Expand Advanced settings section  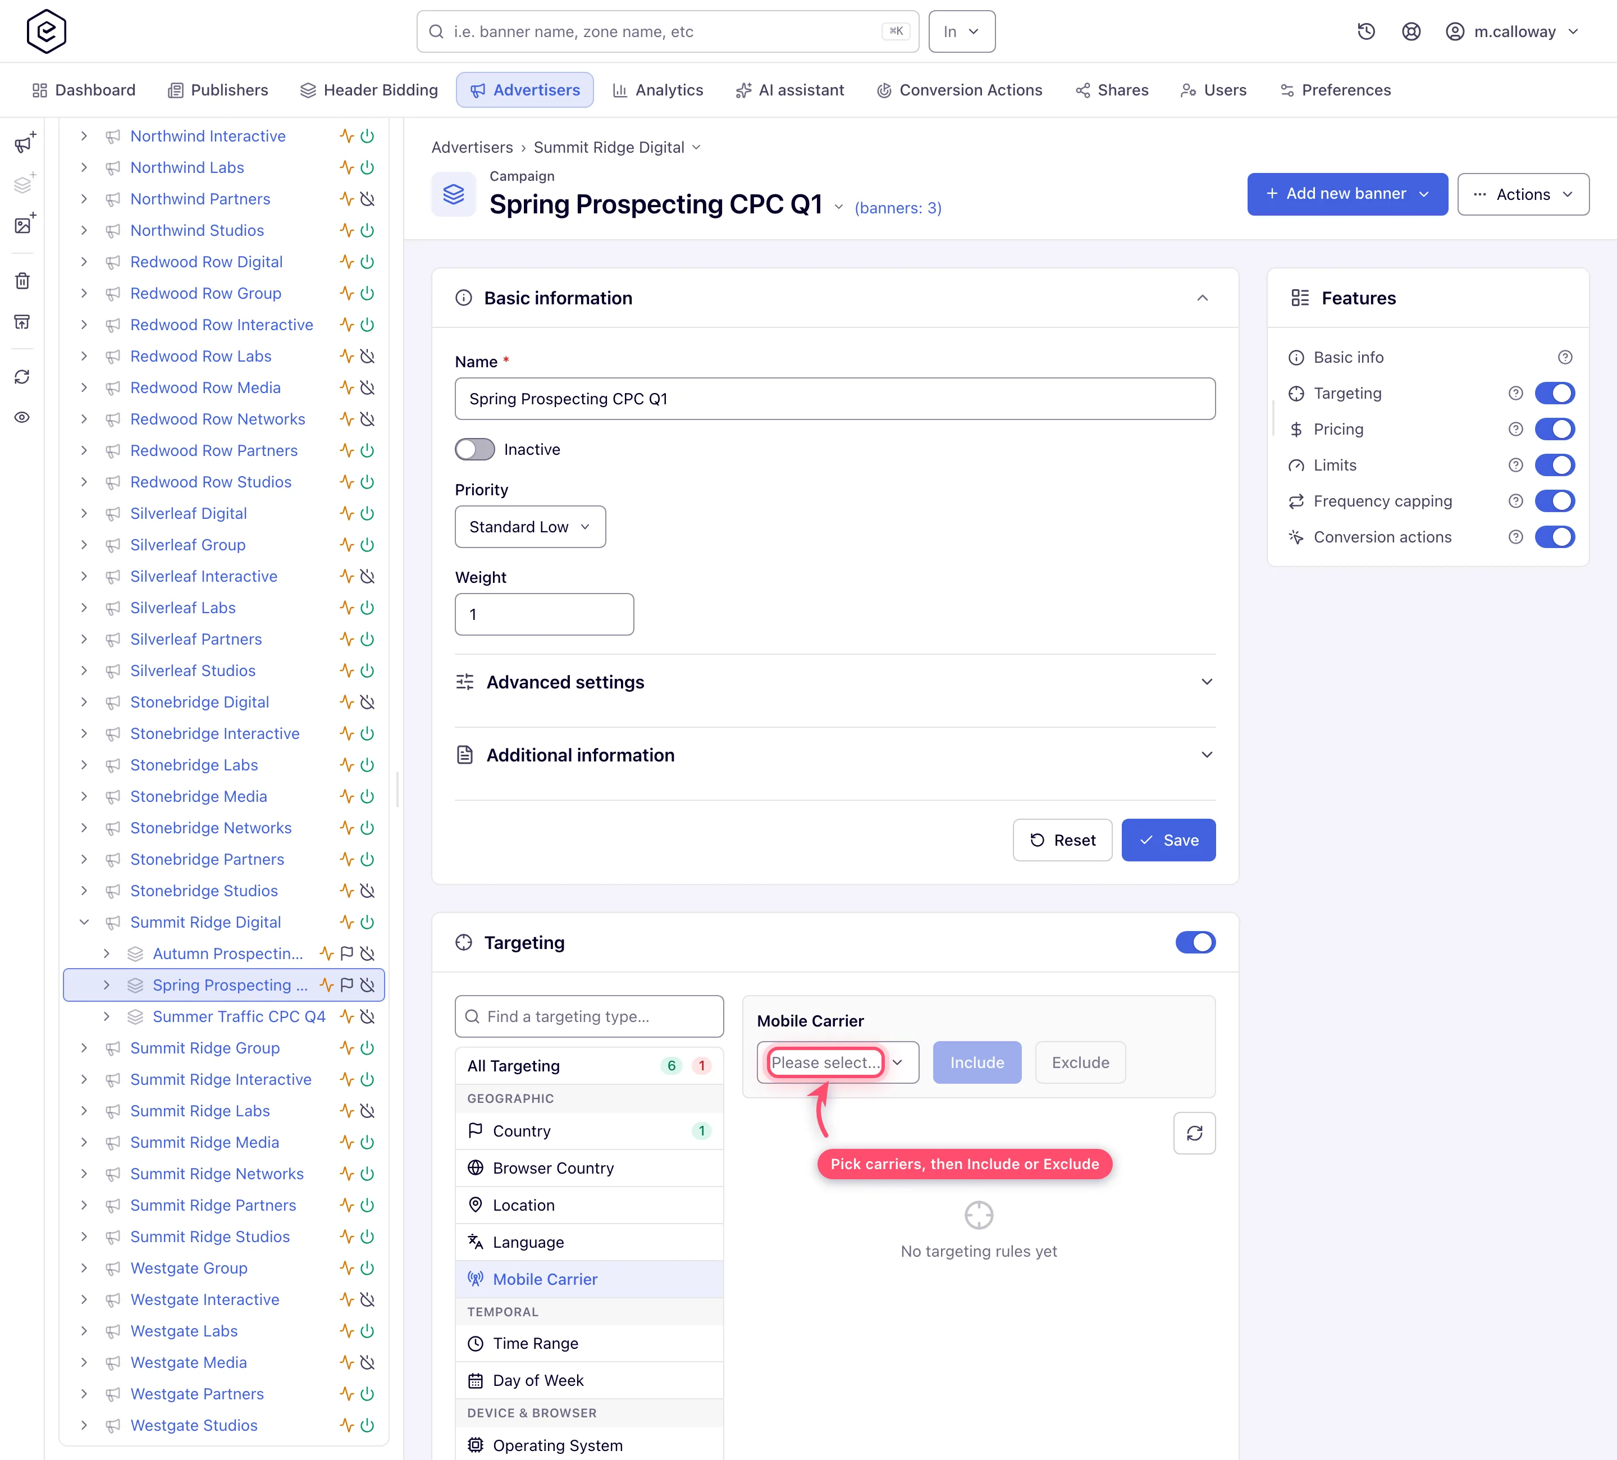(835, 682)
